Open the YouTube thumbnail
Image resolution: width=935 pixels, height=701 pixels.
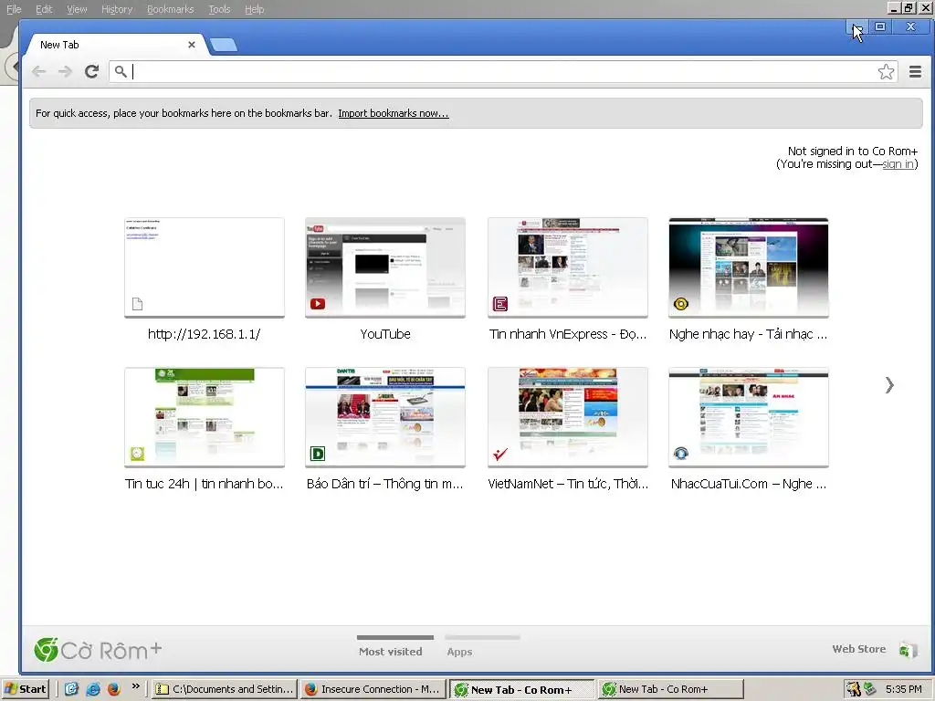point(385,267)
